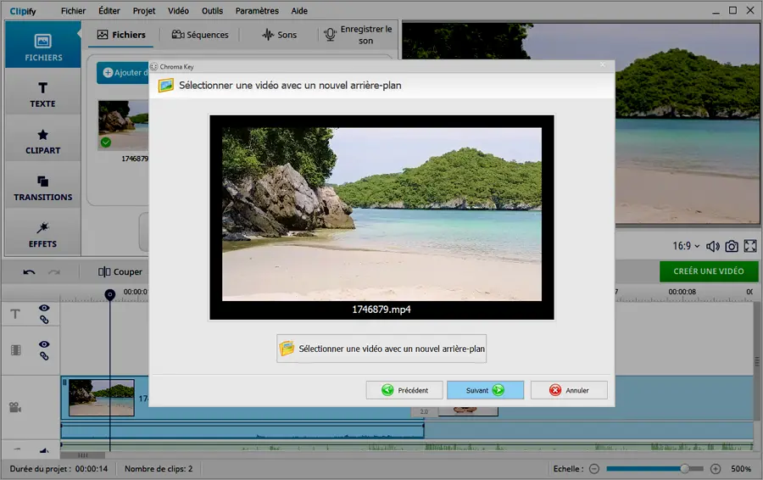Switch to the Séquences tab
The width and height of the screenshot is (763, 480).
(200, 35)
